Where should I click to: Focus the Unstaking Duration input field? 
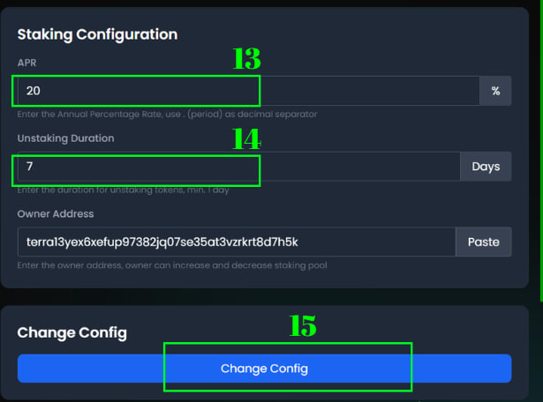(239, 167)
